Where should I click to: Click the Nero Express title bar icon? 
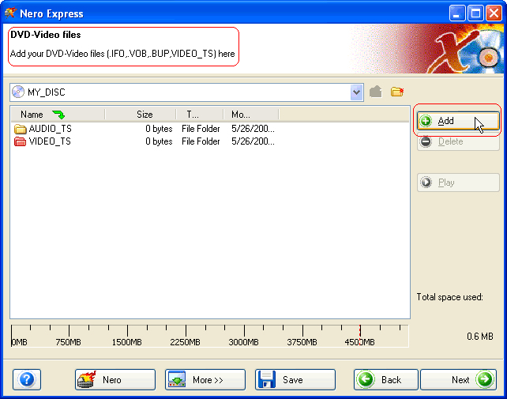click(x=10, y=13)
